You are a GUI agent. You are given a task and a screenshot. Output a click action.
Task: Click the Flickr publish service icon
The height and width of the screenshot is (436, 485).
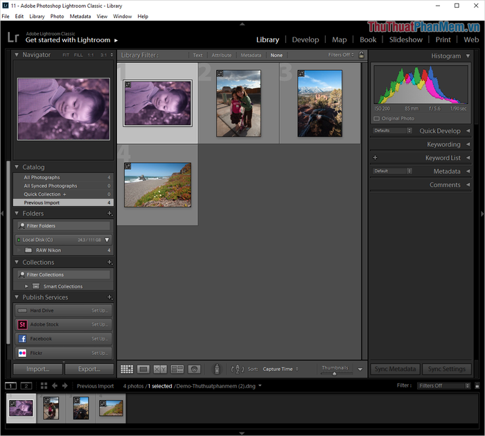(22, 353)
